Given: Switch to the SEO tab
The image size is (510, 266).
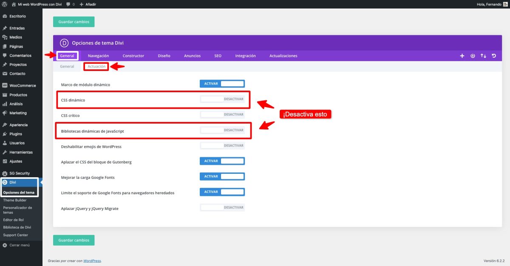Looking at the screenshot, I should [218, 55].
